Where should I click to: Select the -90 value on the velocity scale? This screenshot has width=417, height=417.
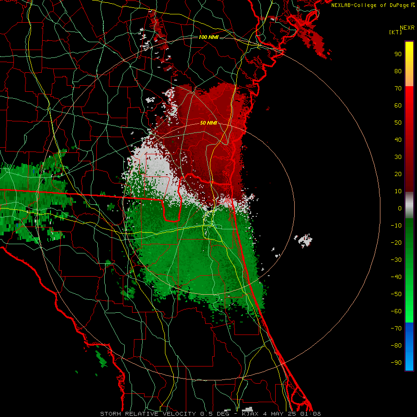pos(396,363)
